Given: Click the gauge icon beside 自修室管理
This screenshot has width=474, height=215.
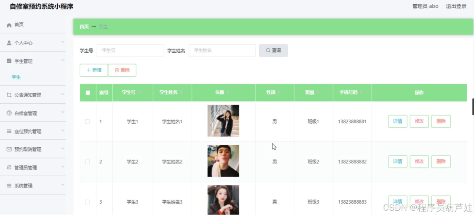Looking at the screenshot, I should [x=9, y=113].
